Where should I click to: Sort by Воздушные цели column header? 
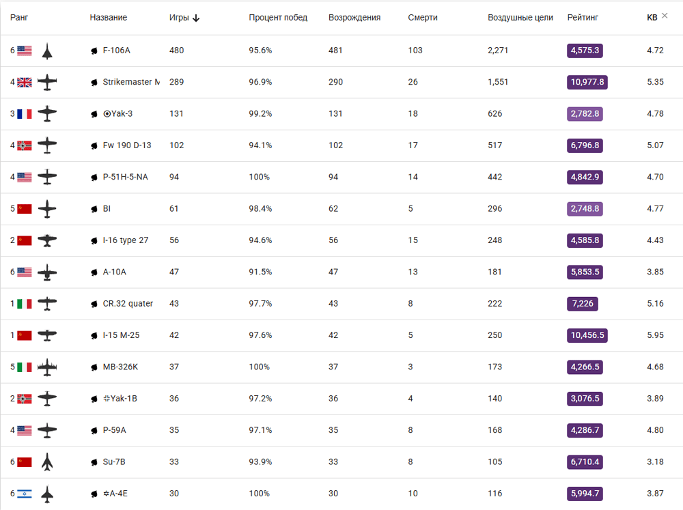pyautogui.click(x=520, y=18)
